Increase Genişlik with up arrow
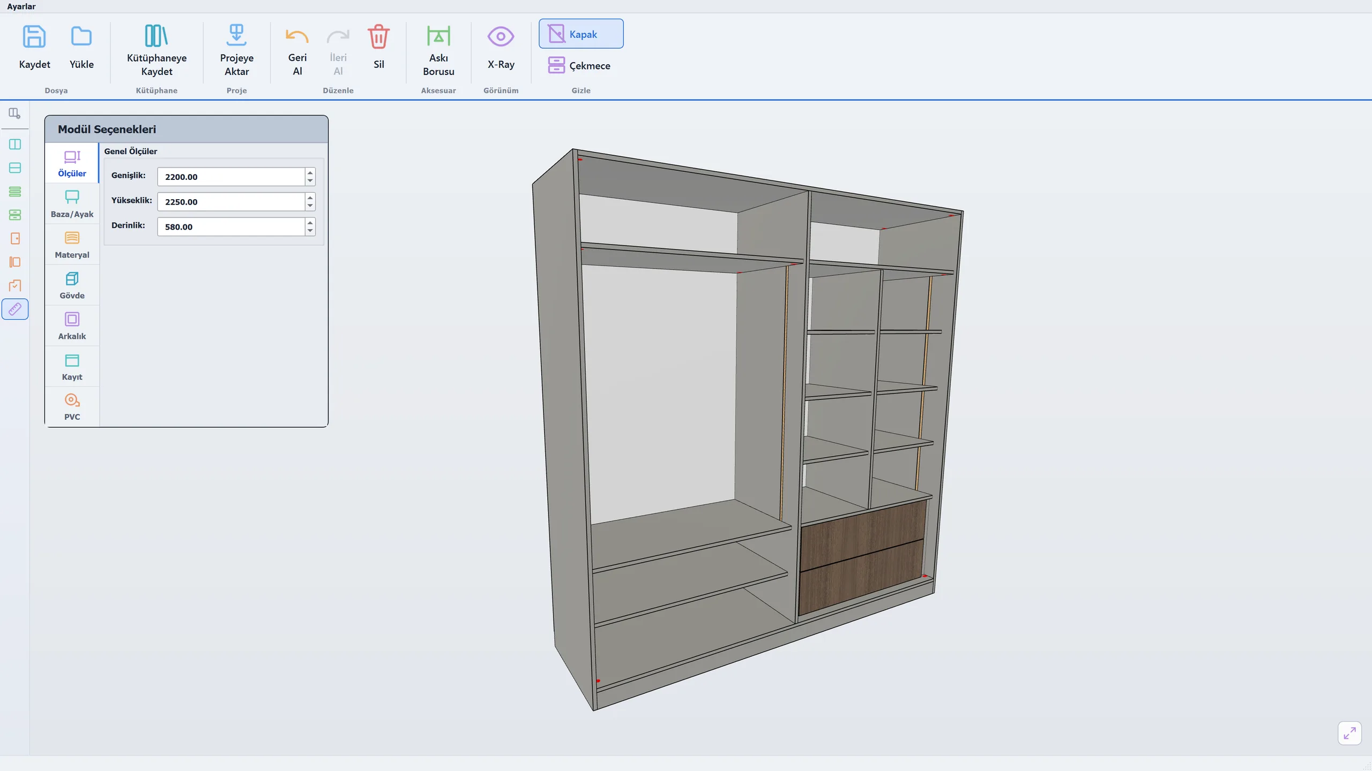The width and height of the screenshot is (1372, 771). [310, 172]
